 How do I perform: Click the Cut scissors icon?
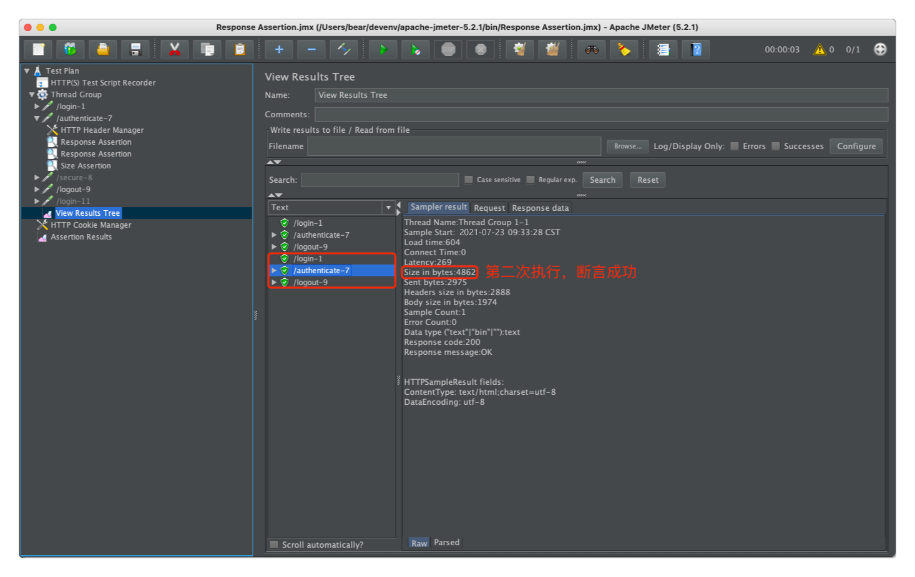175,49
